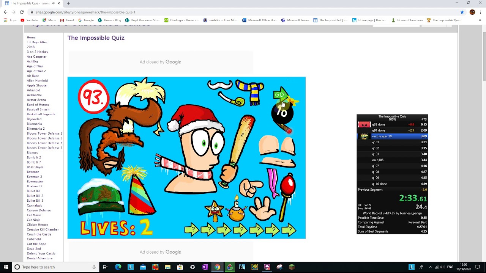Viewport: 486px width, 273px height.
Task: Select the snowy green beanie hat
Action: click(101, 197)
